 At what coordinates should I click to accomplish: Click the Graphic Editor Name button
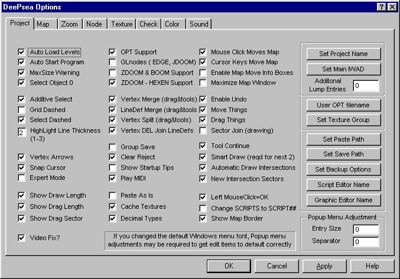coord(343,199)
